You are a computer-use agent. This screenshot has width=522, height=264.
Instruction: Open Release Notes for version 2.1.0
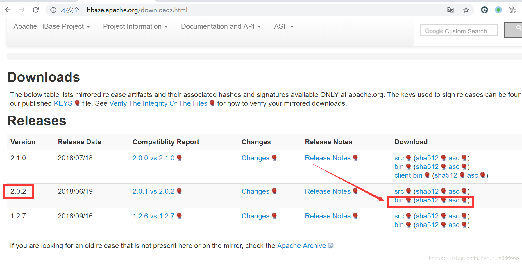click(328, 158)
